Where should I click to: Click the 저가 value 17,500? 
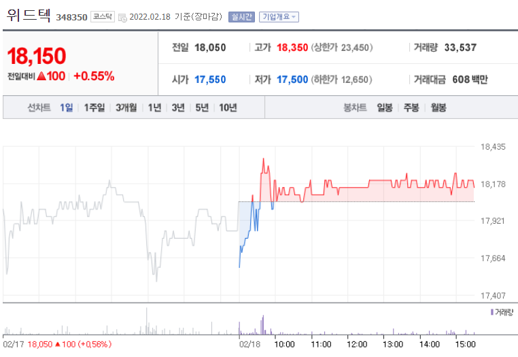pyautogui.click(x=292, y=80)
